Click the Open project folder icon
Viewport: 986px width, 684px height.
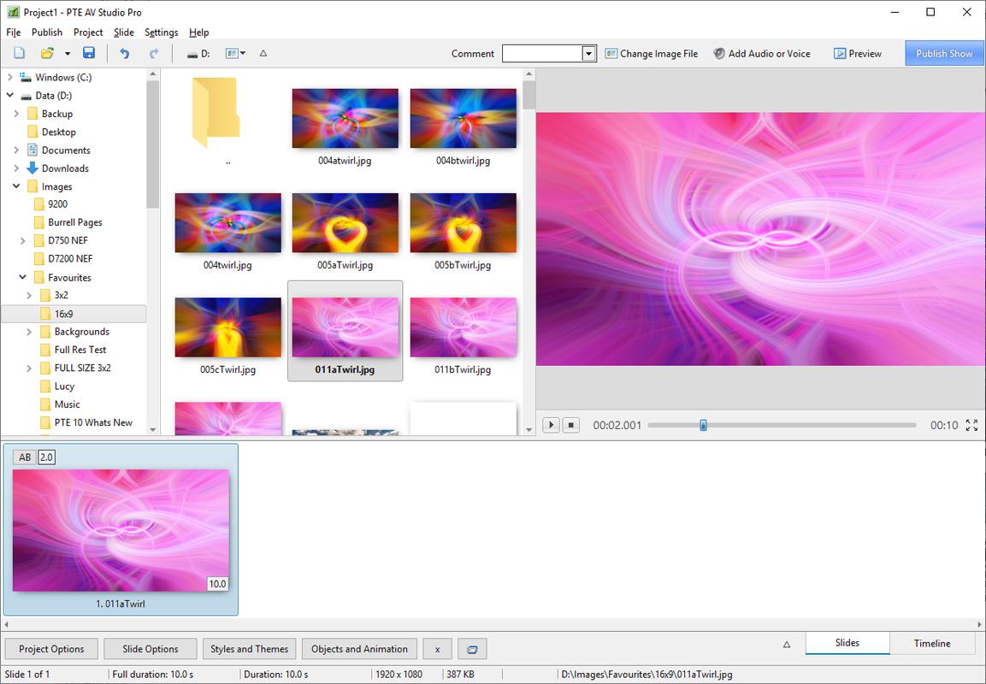(48, 53)
